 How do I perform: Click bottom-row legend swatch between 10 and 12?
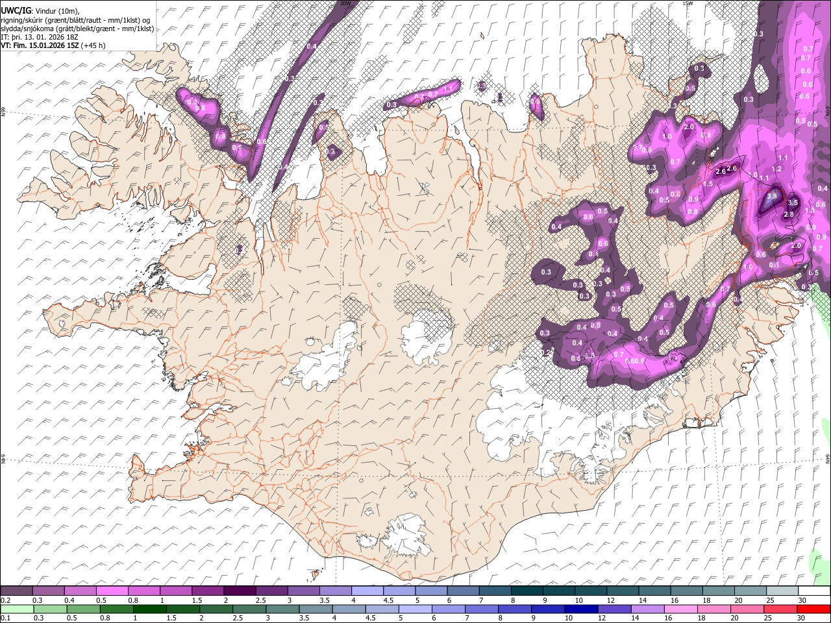coord(582,609)
